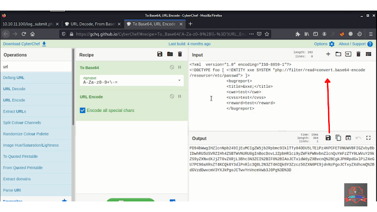Select the Split Colour Channels operation

pyautogui.click(x=36, y=122)
